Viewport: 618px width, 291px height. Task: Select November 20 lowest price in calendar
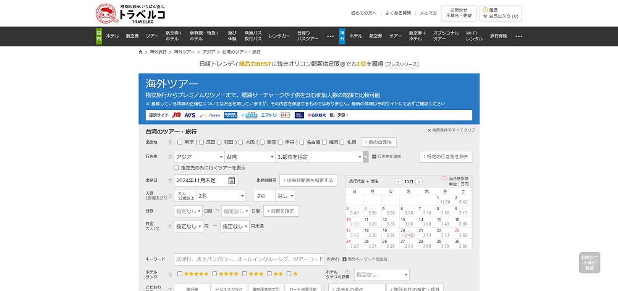tap(408, 235)
